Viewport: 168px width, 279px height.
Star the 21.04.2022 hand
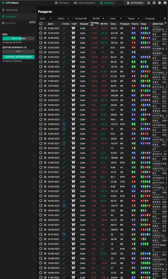[45, 100]
